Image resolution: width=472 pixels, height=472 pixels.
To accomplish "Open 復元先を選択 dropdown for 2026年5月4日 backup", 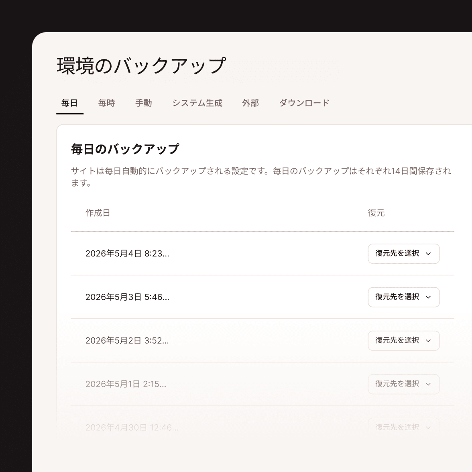I will 404,254.
